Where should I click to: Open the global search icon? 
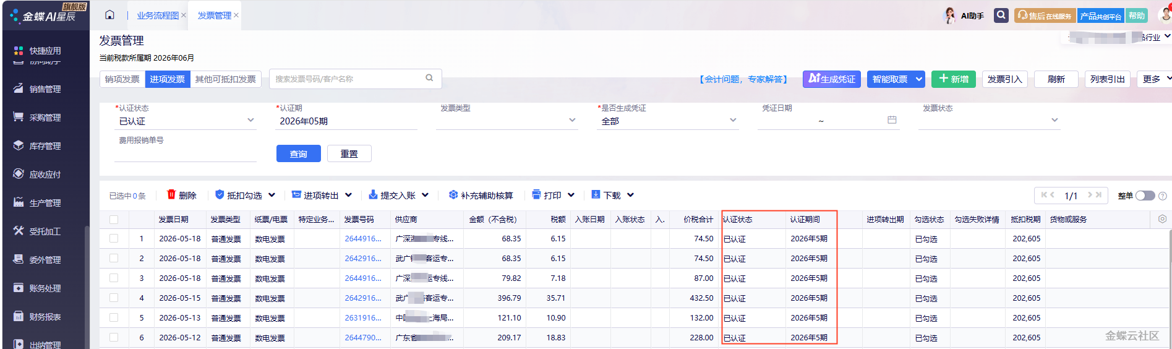pyautogui.click(x=1001, y=15)
